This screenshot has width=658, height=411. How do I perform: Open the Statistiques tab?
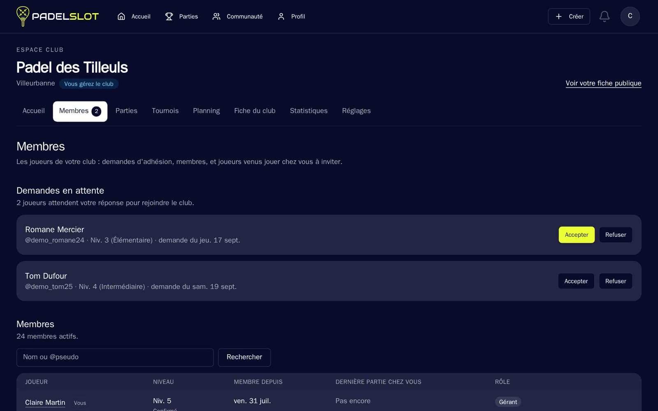click(309, 111)
